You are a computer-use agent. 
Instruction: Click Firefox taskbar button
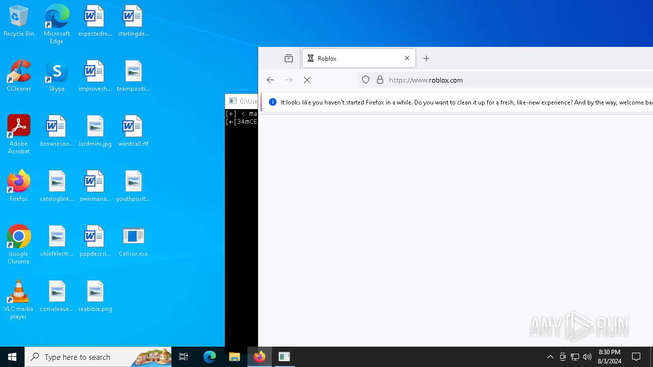pyautogui.click(x=260, y=357)
